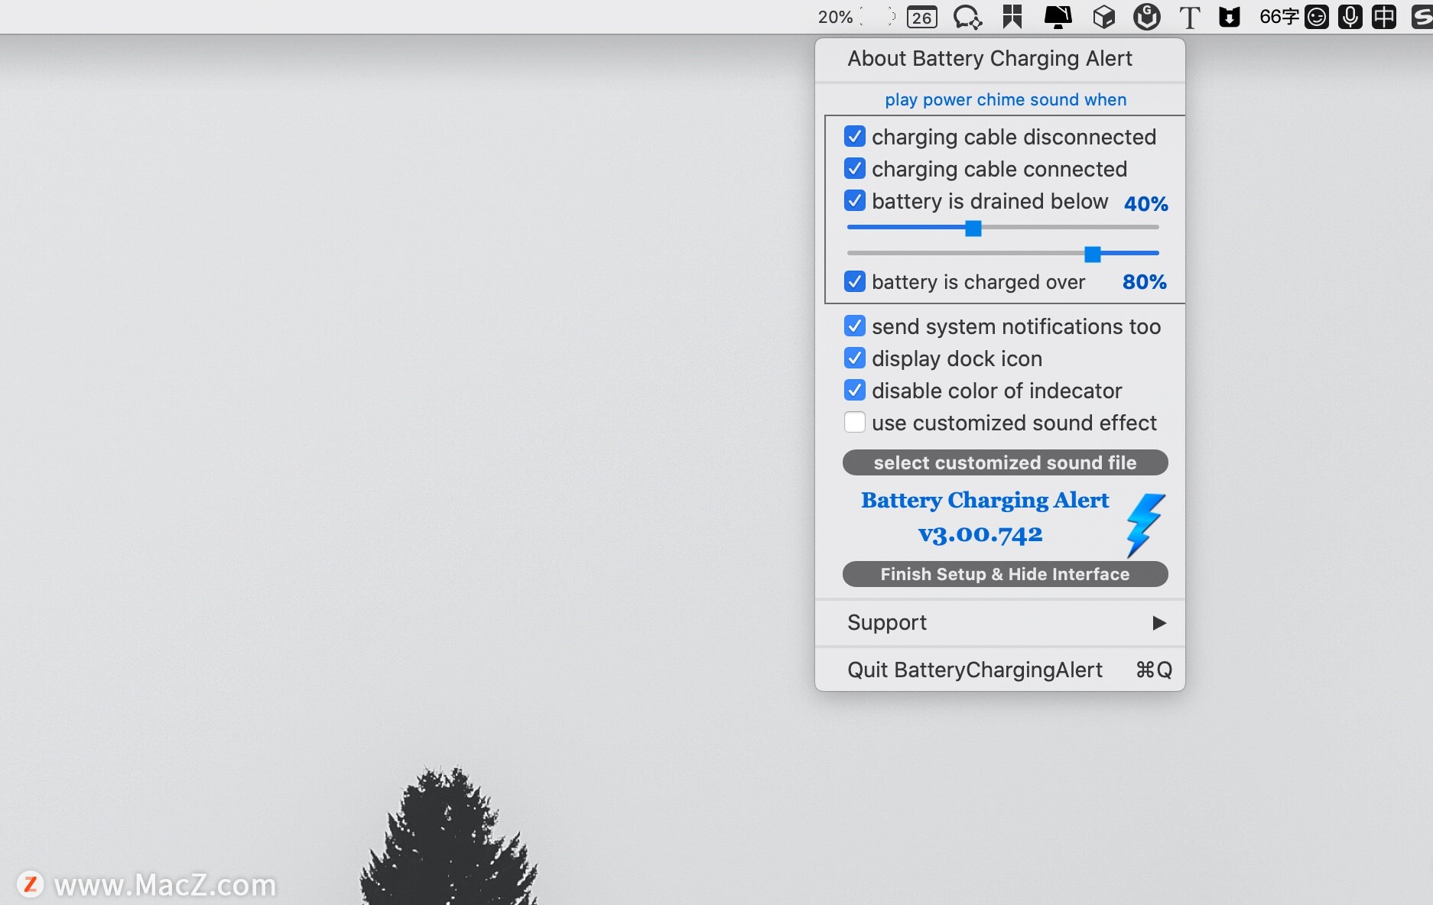
Task: Click select customized sound file button
Action: click(1005, 462)
